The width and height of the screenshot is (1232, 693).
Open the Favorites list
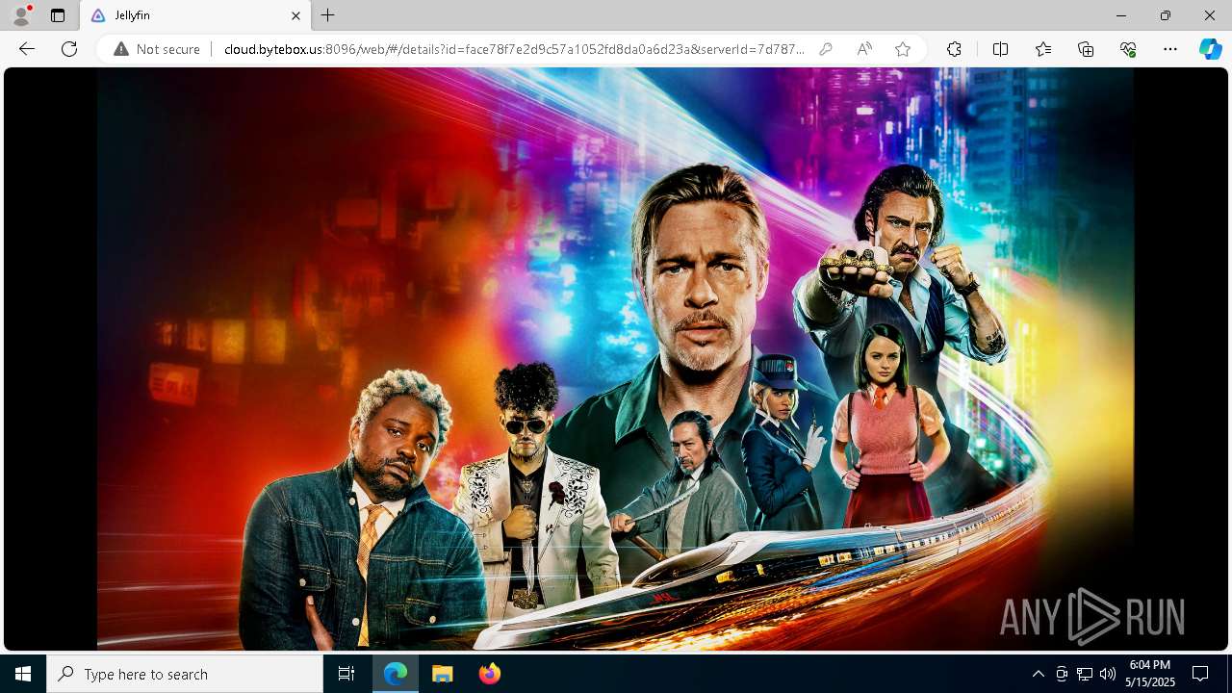1043,49
